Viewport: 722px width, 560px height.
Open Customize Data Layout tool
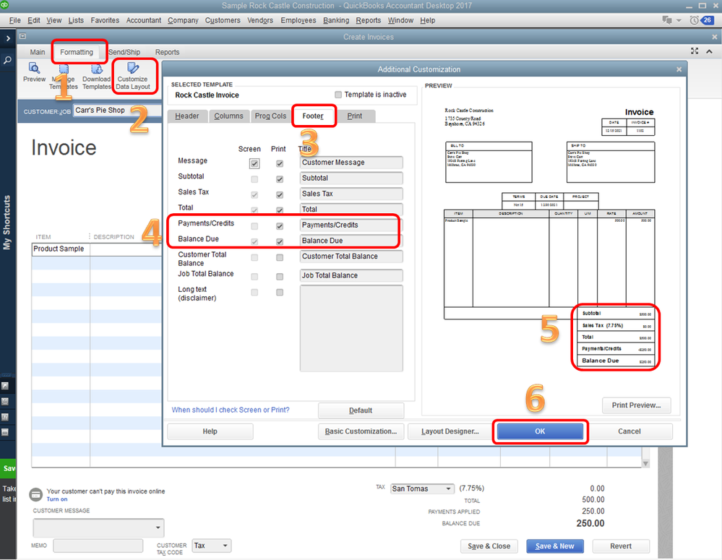(133, 77)
